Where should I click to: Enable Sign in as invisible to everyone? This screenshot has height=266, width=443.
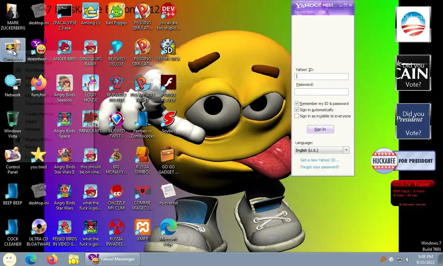tap(297, 116)
